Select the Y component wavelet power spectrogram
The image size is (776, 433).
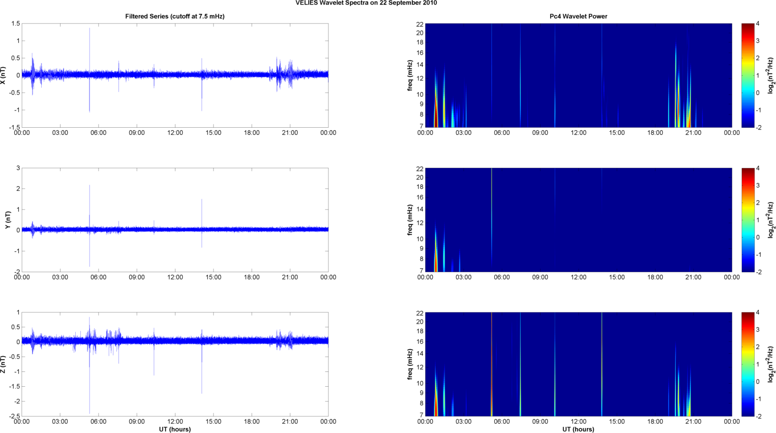pyautogui.click(x=578, y=220)
